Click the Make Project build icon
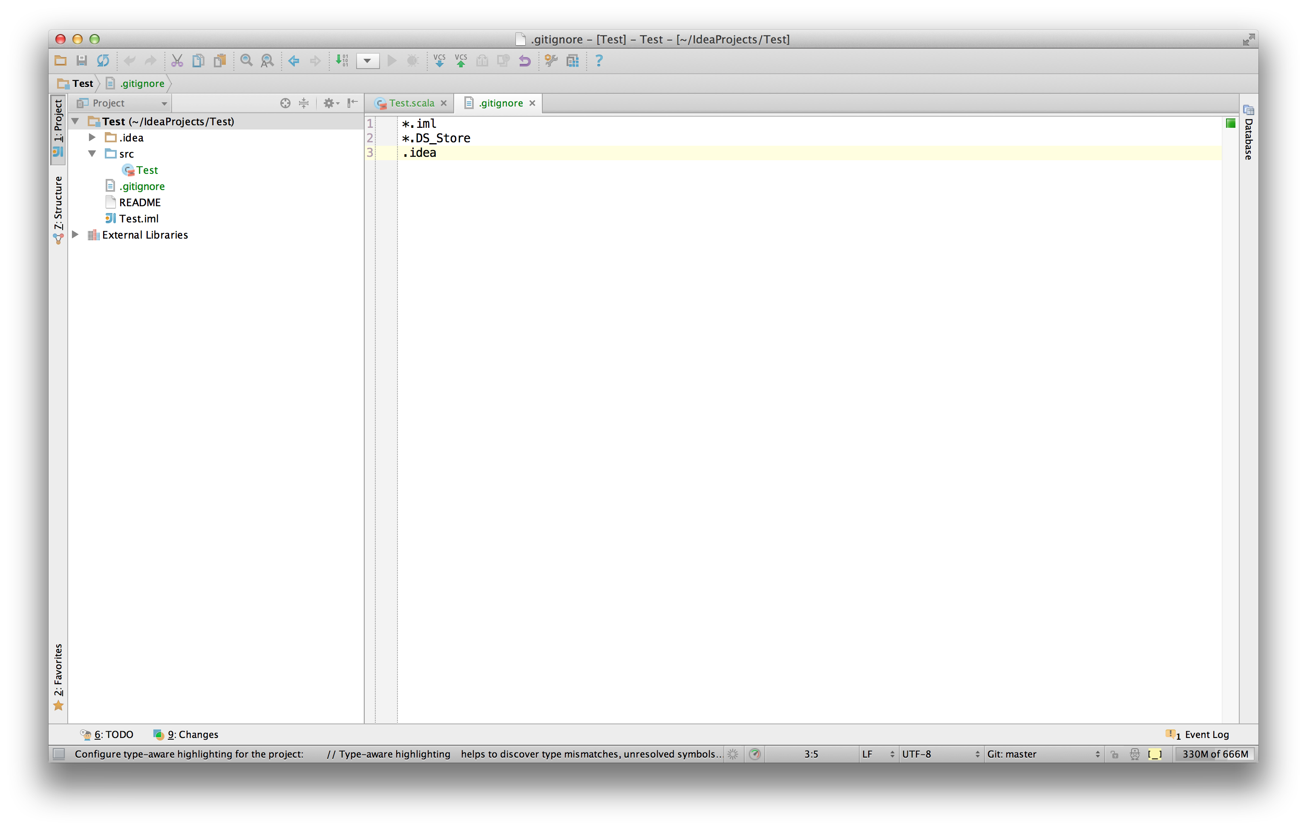This screenshot has width=1307, height=830. tap(342, 61)
